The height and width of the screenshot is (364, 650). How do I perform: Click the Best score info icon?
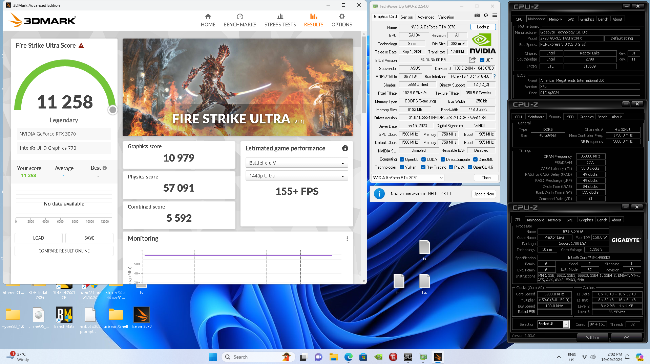105,168
